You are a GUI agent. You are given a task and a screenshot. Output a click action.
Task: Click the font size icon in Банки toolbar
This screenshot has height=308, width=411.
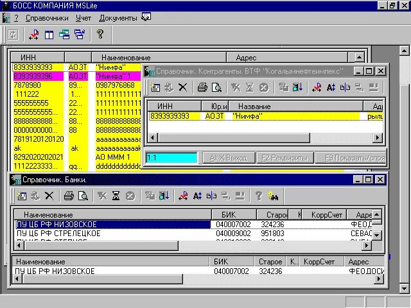tap(197, 196)
